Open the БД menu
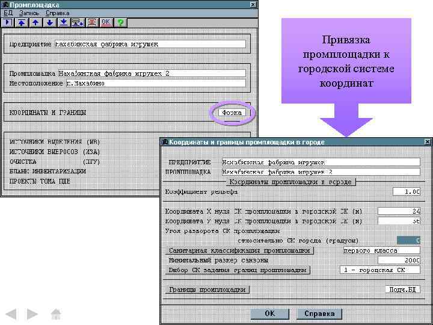This screenshot has width=433, height=325. point(8,13)
